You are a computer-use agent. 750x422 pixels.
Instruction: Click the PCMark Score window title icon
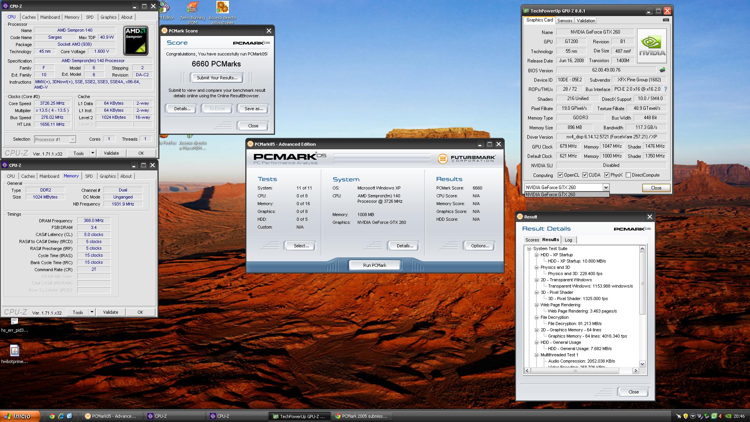pyautogui.click(x=164, y=30)
